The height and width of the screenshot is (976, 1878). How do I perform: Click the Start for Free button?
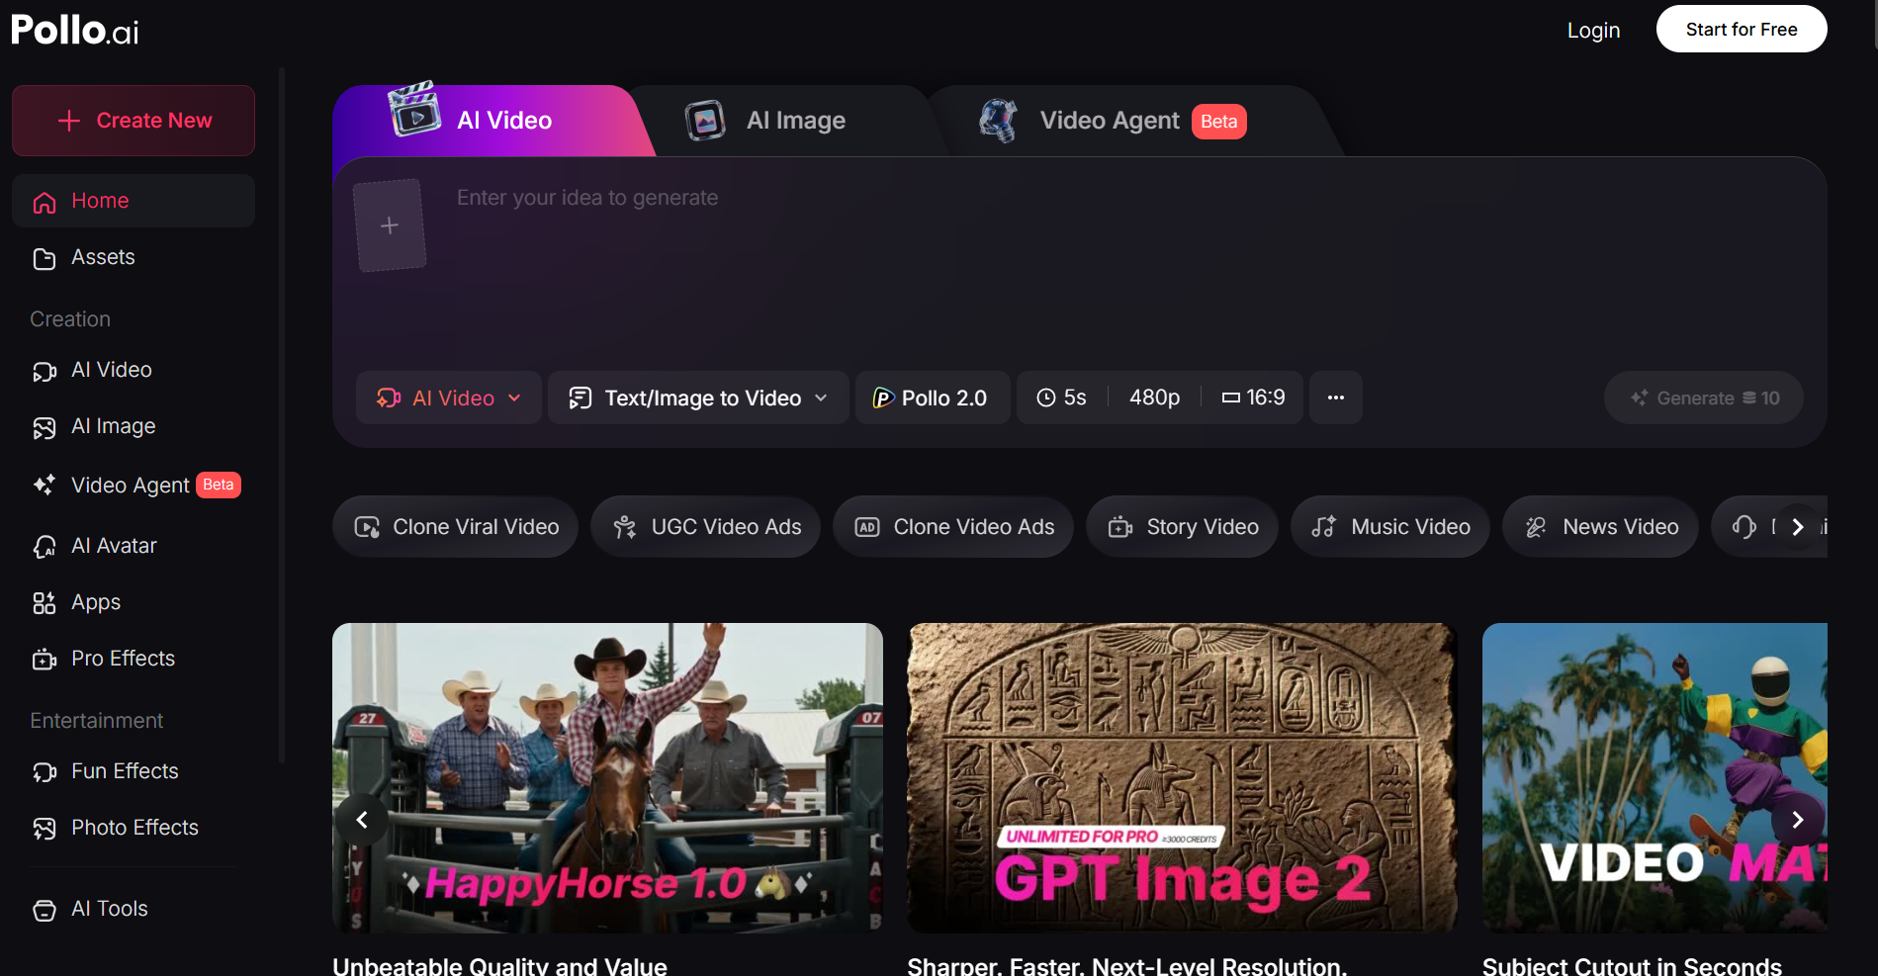1742,29
